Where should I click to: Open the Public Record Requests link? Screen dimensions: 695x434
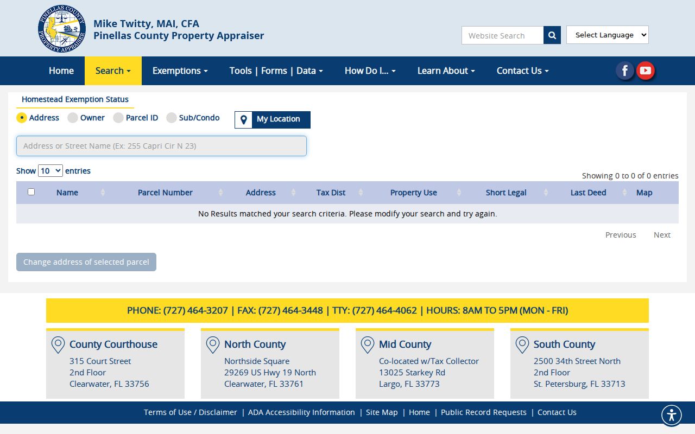point(484,412)
